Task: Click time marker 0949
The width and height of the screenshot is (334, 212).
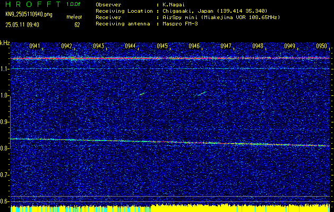Action: coord(289,46)
